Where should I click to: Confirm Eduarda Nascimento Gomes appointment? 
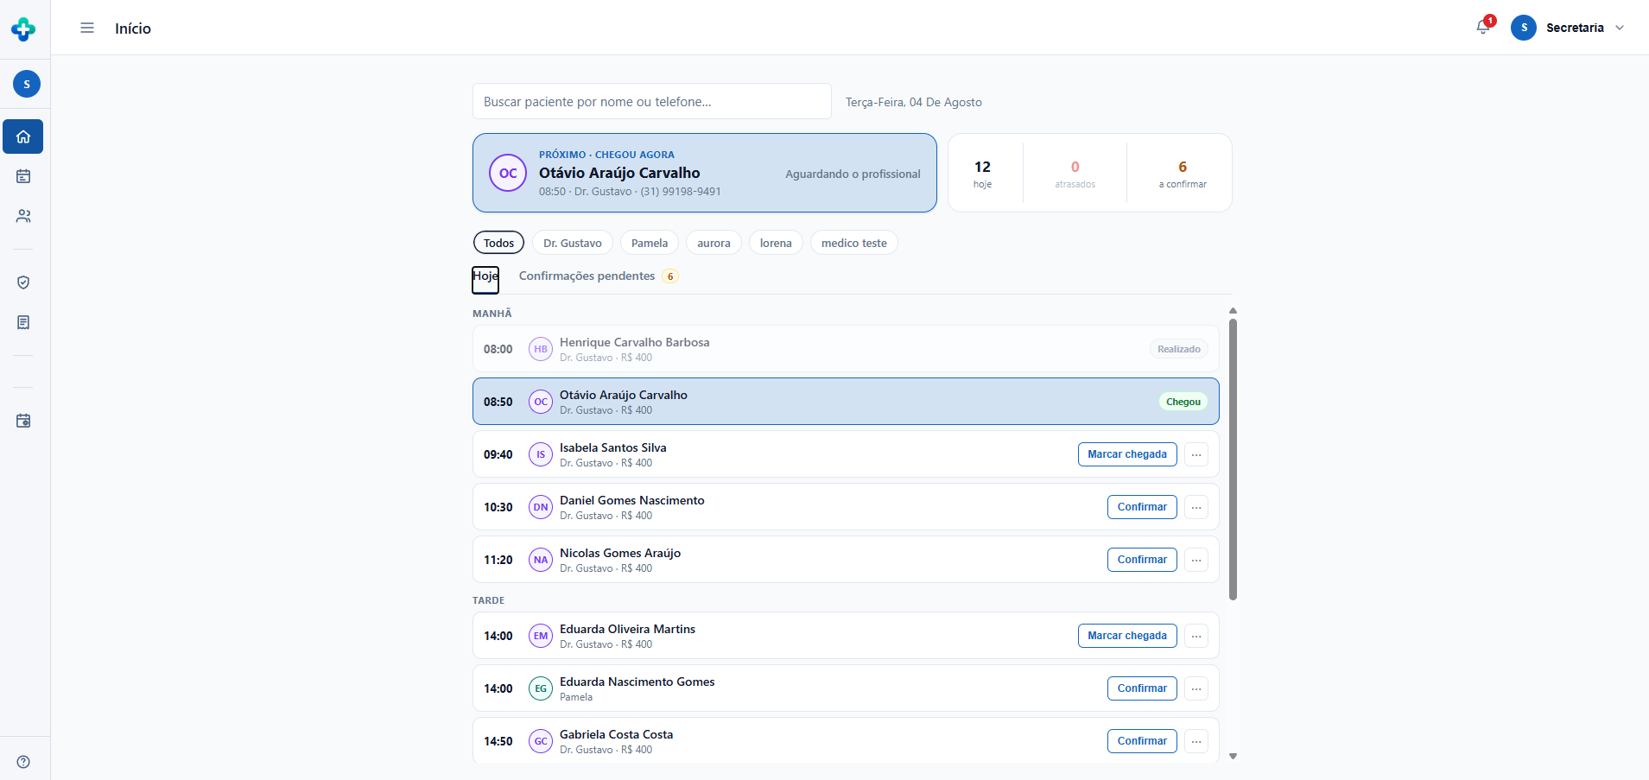(x=1142, y=688)
